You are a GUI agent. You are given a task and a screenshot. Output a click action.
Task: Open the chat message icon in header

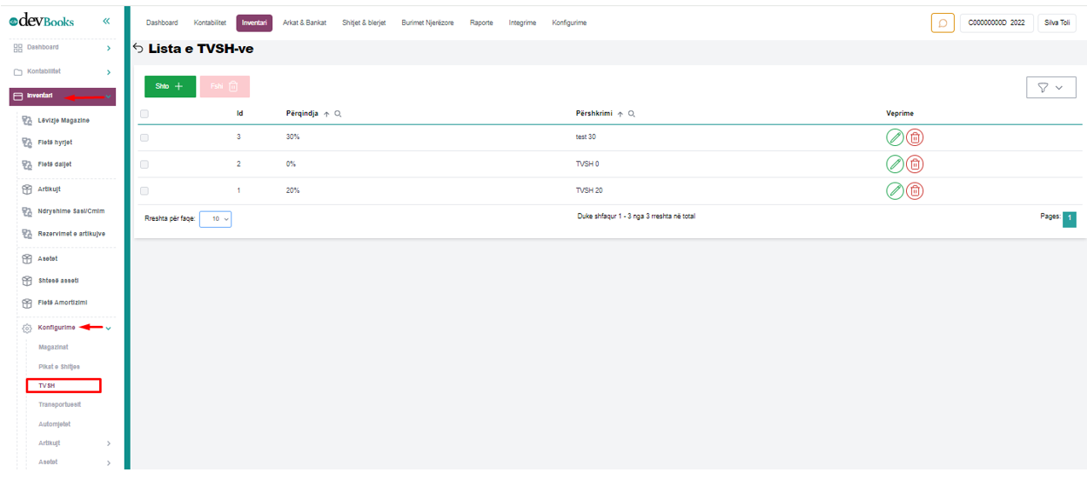[943, 23]
